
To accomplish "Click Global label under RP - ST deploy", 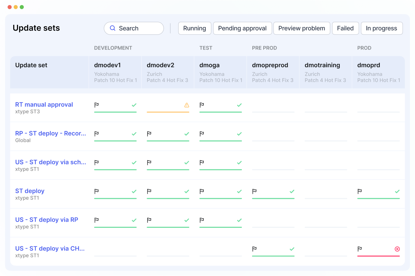I will 23,140.
